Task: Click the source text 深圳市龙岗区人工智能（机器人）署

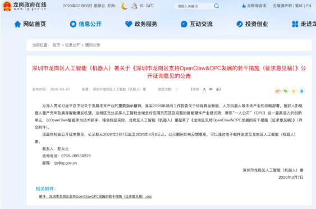Action: coord(119,89)
